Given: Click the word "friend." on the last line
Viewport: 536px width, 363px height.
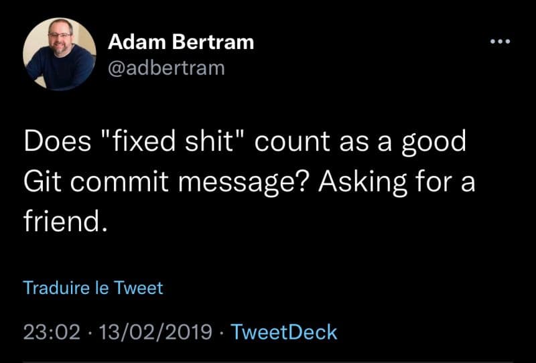Looking at the screenshot, I should tap(65, 221).
